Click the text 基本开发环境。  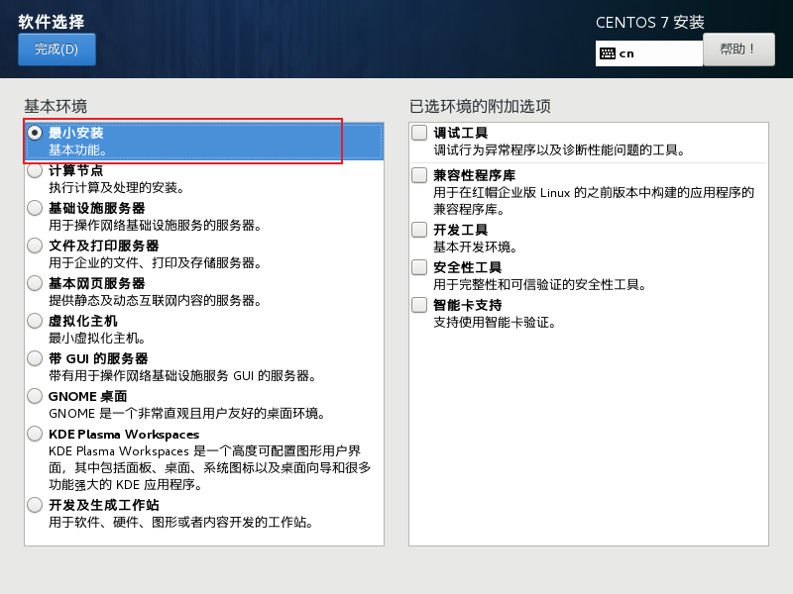[476, 247]
